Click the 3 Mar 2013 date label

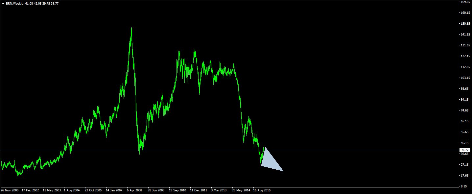pos(219,190)
